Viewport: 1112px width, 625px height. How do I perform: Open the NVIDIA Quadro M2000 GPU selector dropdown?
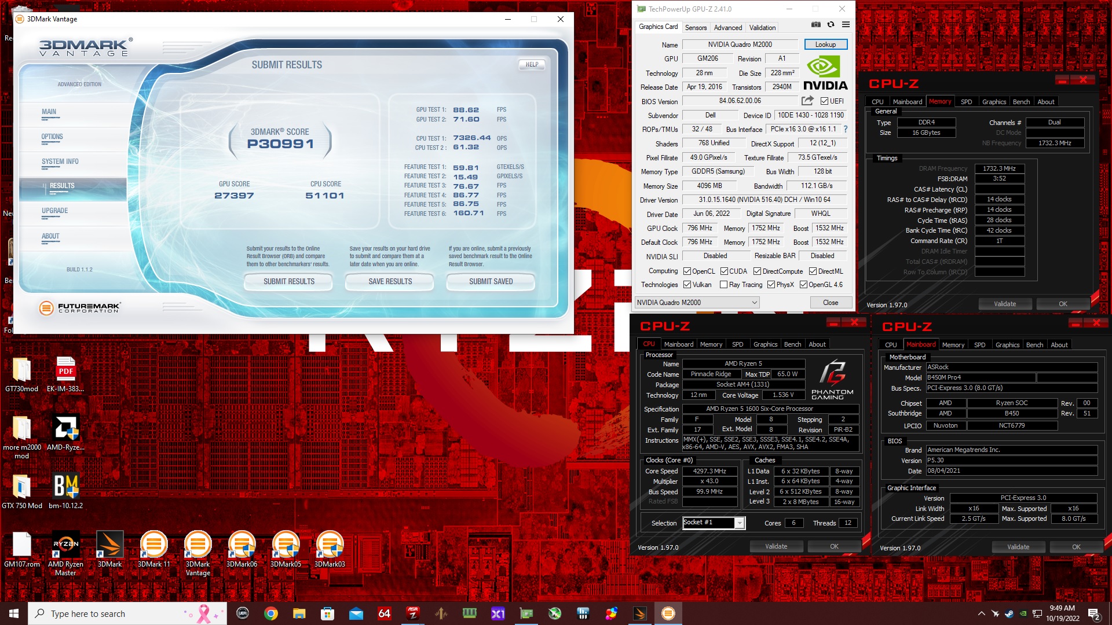coord(697,303)
